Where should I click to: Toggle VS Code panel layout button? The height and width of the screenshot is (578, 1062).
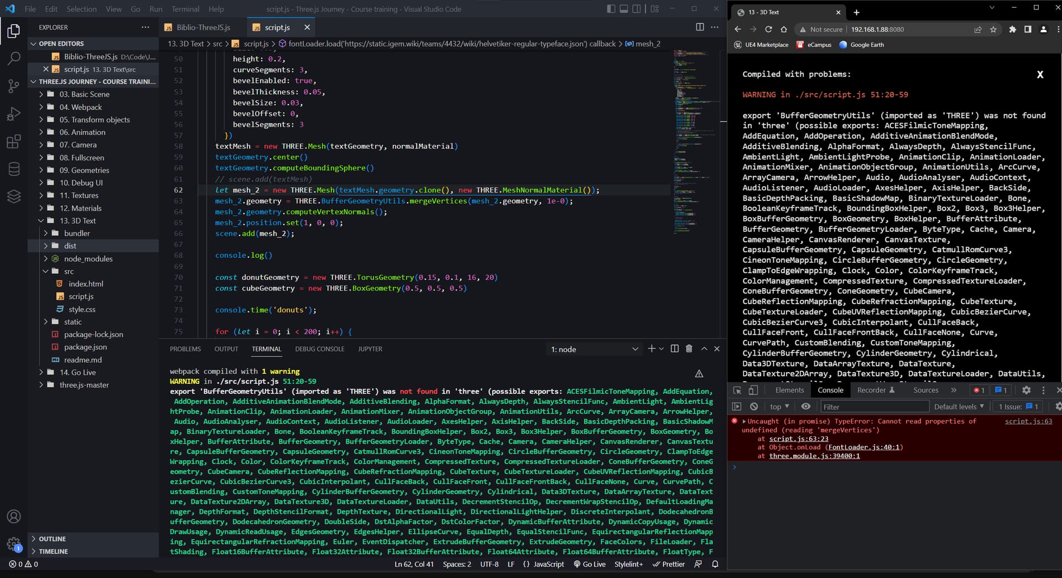[623, 9]
